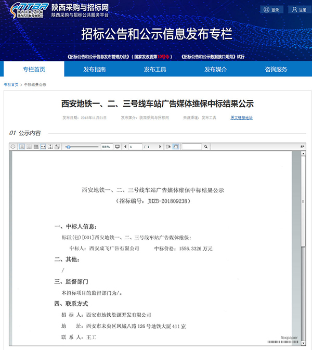
Task: Switch to thumbnail grid view
Action: 36,147
